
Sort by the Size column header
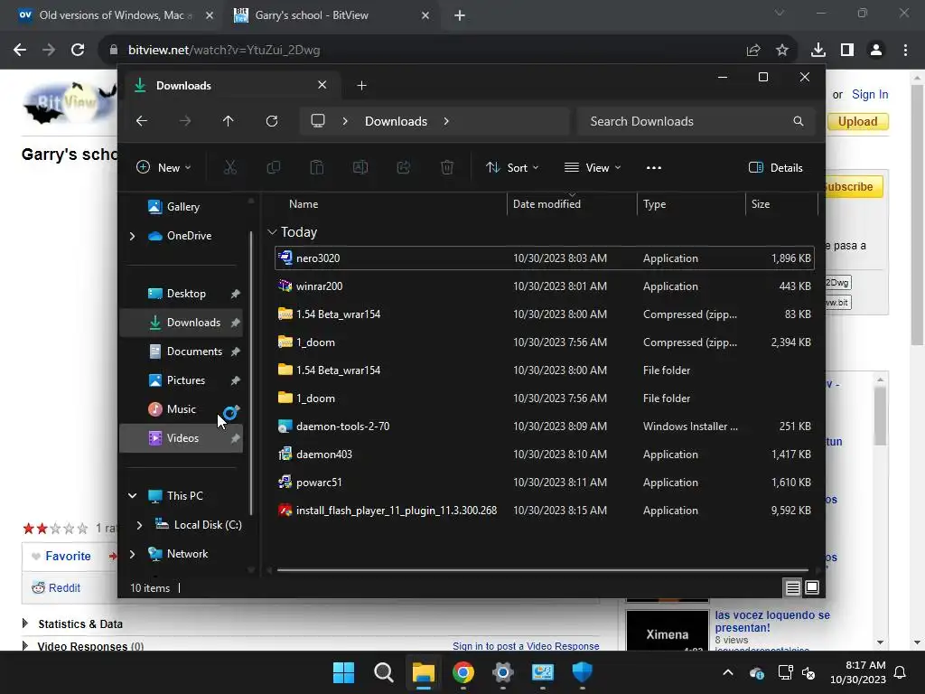pyautogui.click(x=781, y=203)
